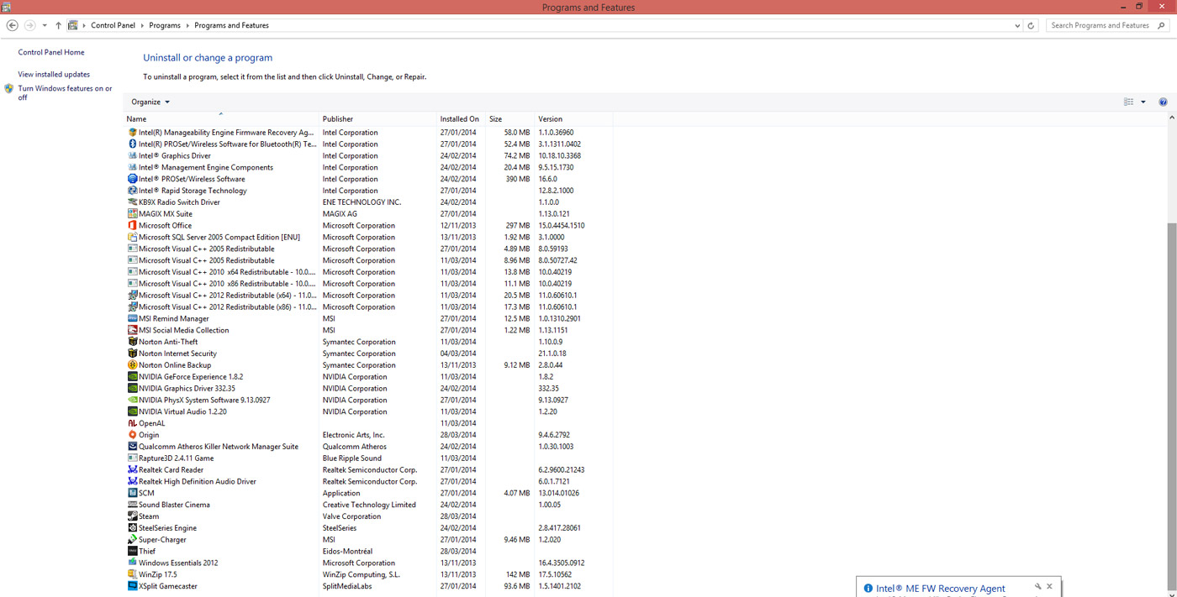
Task: Select Windows Essentials 2012 entry
Action: click(x=369, y=563)
